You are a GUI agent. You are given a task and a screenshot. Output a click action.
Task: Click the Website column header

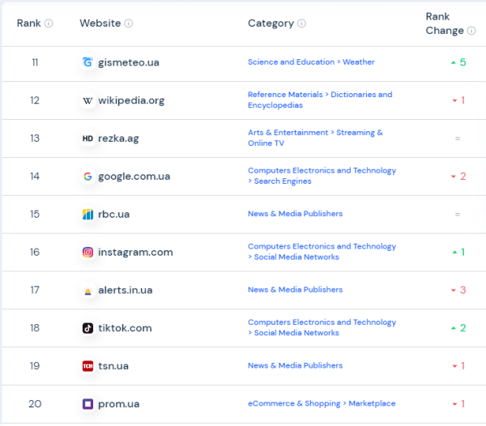[x=100, y=23]
